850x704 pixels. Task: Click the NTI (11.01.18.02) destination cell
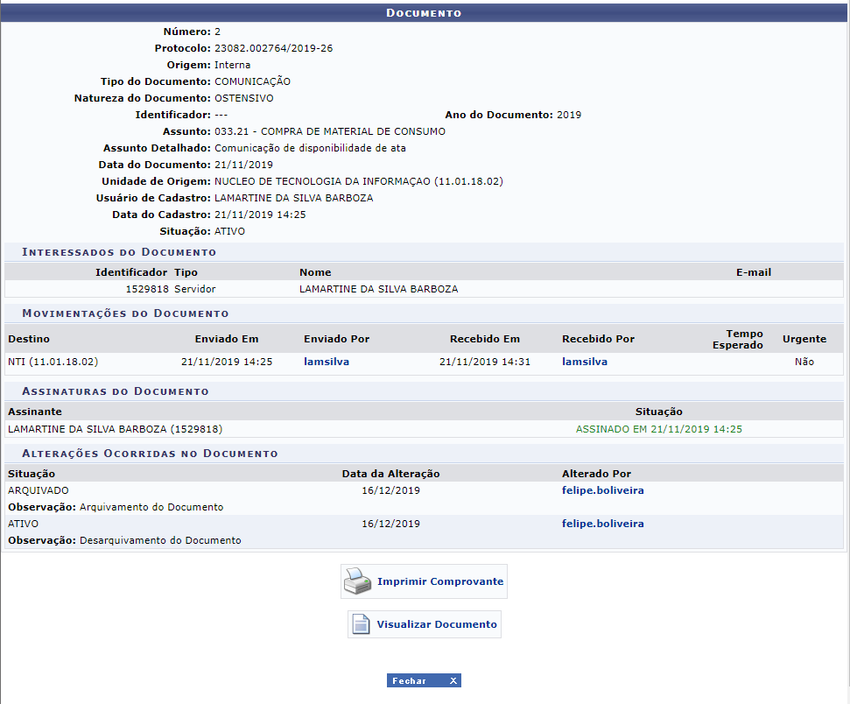coord(53,362)
